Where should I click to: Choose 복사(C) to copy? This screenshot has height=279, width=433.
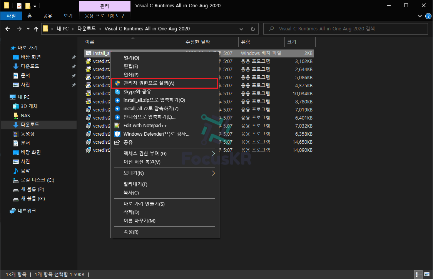pyautogui.click(x=165, y=193)
